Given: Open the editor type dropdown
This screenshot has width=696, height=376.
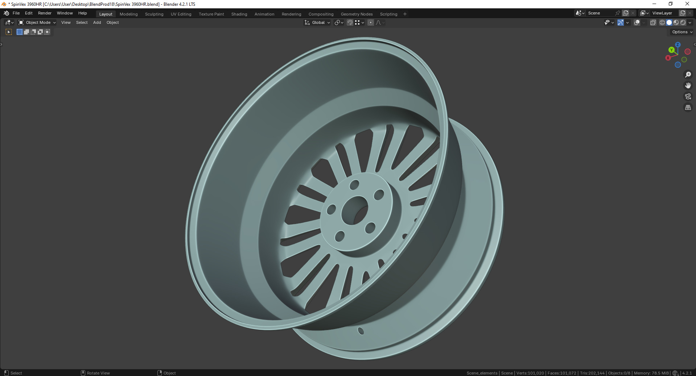Looking at the screenshot, I should pyautogui.click(x=9, y=22).
